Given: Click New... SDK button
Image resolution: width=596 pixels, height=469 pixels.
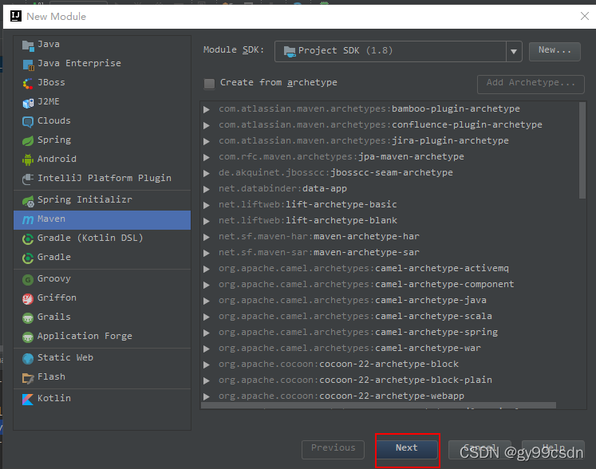Looking at the screenshot, I should pos(555,51).
